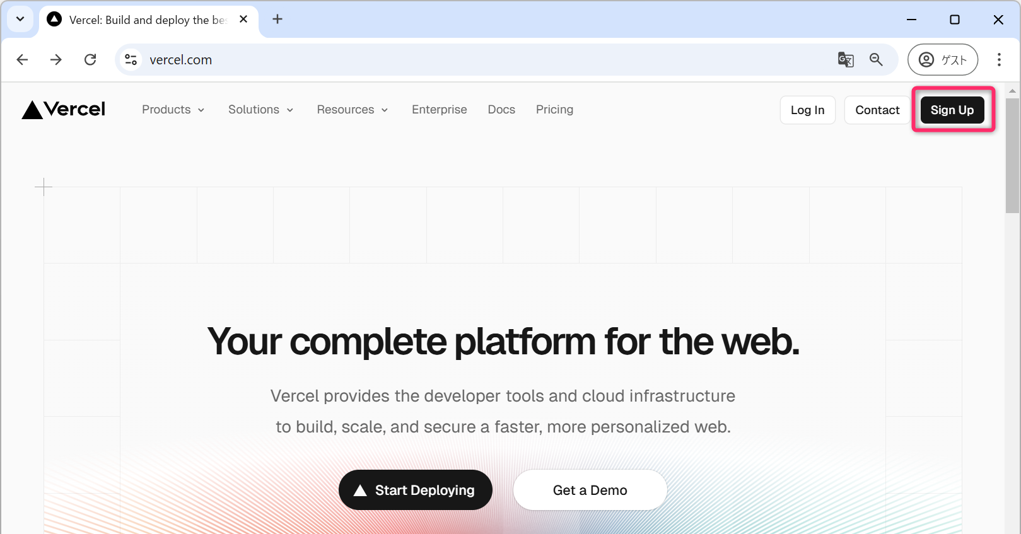1021x534 pixels.
Task: Click the translate page icon
Action: click(x=846, y=60)
